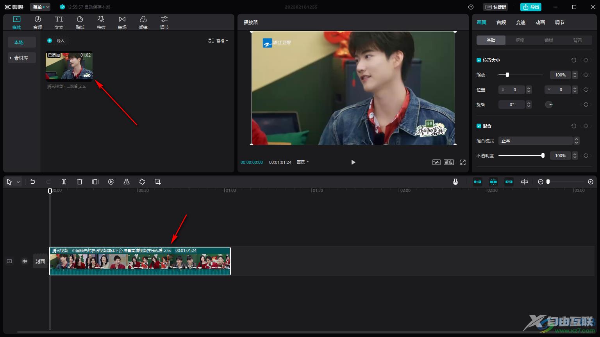600x337 pixels.
Task: Click the 适应 fit ratio button
Action: click(448, 162)
